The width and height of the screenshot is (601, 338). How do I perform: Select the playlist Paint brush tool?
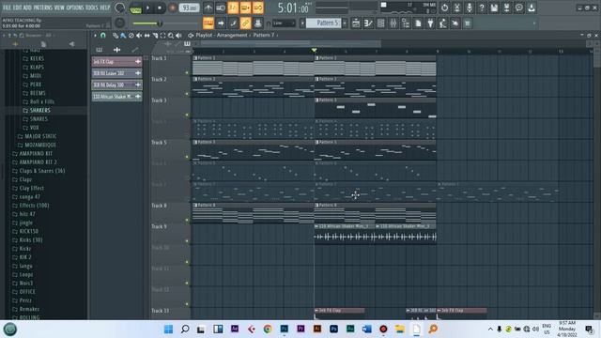pos(123,36)
